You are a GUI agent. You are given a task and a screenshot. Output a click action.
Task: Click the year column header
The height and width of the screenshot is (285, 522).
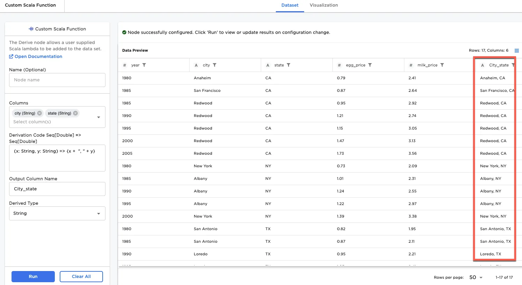[x=135, y=65]
